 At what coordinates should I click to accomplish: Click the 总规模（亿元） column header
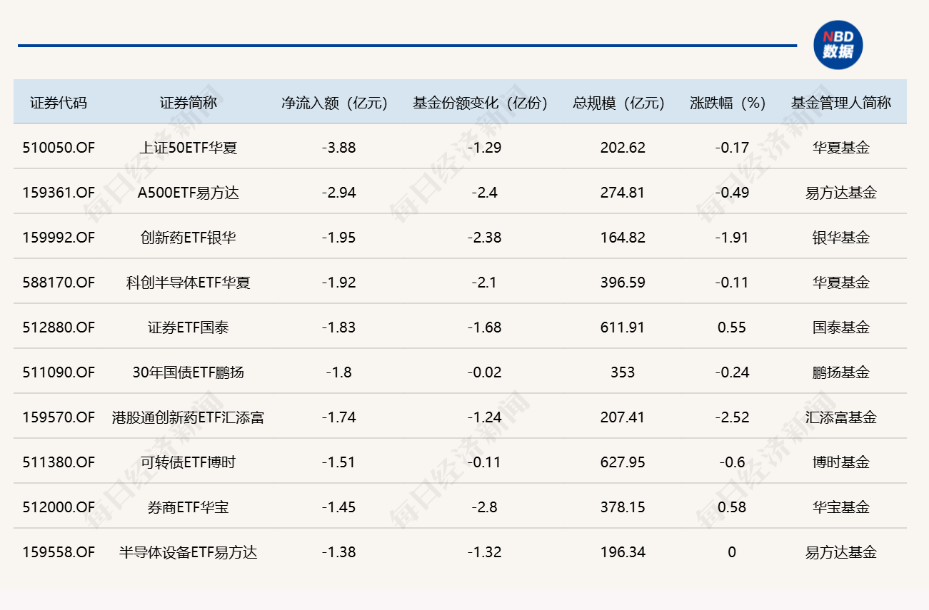(x=619, y=103)
